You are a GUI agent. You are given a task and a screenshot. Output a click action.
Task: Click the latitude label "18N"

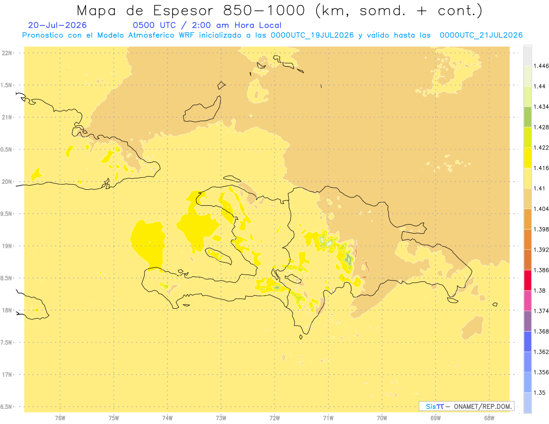click(7, 310)
